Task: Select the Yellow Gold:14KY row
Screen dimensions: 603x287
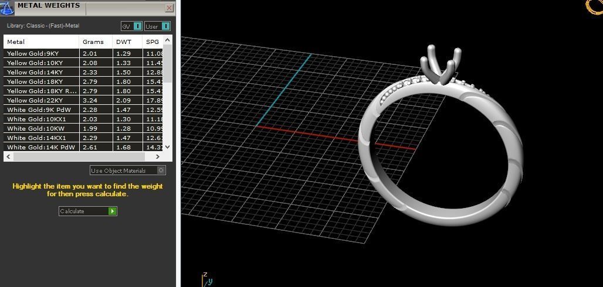Action: [x=83, y=72]
